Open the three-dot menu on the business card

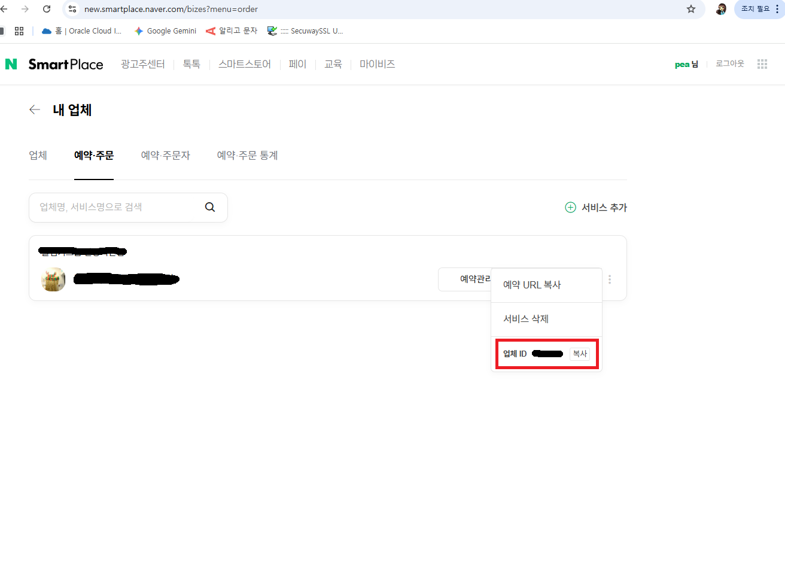[x=609, y=279]
